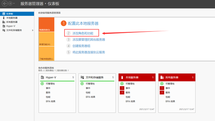Switch to the 快速启动 tab
215x121 pixels.
pyautogui.click(x=46, y=24)
